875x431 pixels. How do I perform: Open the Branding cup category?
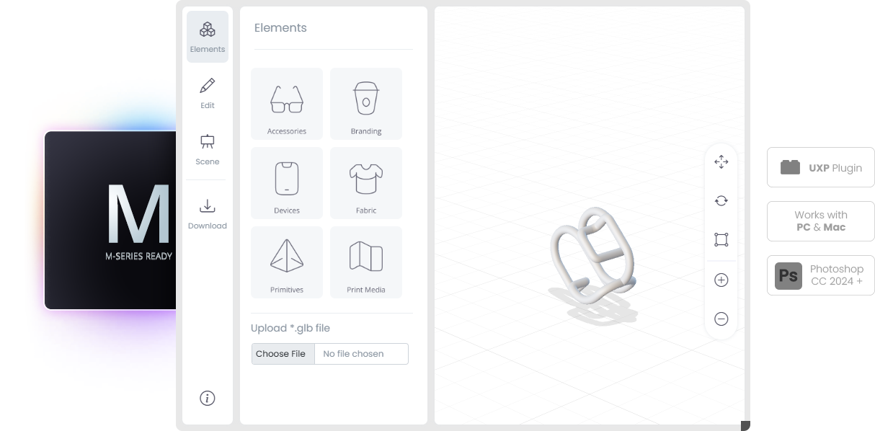tap(366, 104)
